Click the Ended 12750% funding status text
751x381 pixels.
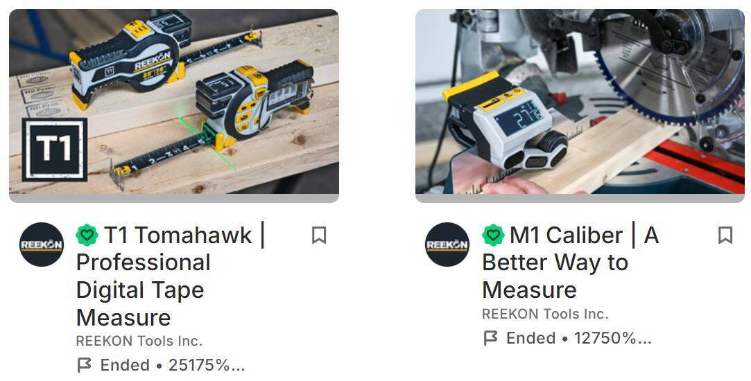coord(578,338)
